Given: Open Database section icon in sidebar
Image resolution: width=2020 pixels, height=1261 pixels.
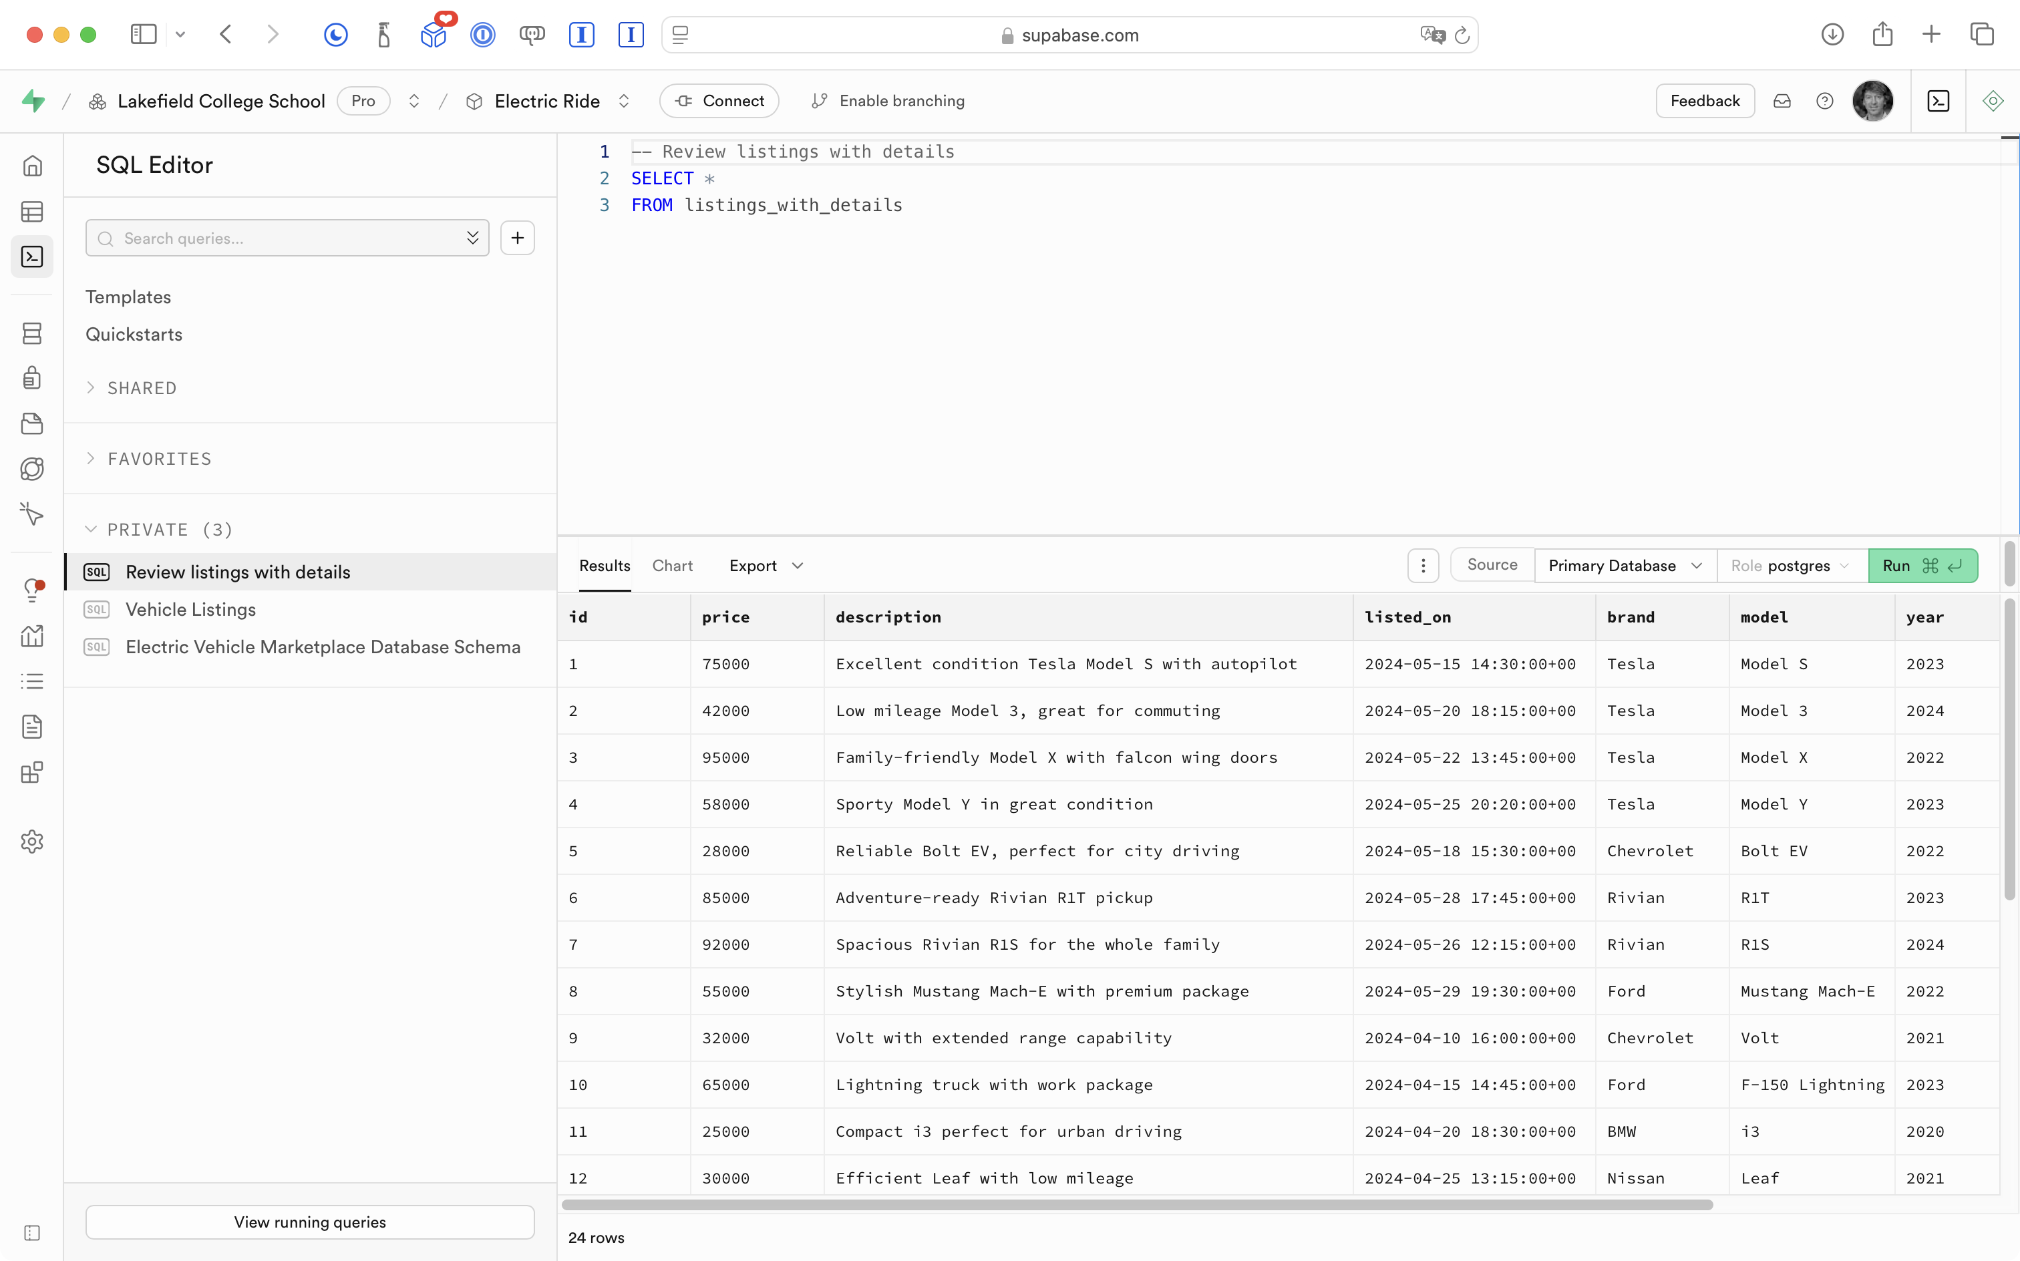Looking at the screenshot, I should point(31,333).
